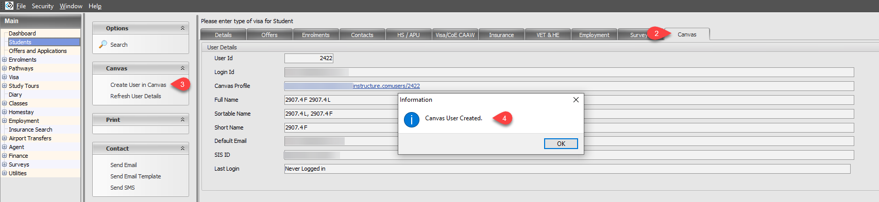The height and width of the screenshot is (202, 879).
Task: Open the Security menu
Action: coord(43,6)
